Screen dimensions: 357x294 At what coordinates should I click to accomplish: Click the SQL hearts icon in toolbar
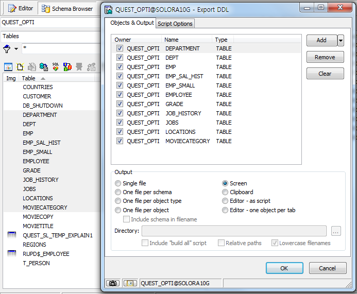(x=56, y=67)
